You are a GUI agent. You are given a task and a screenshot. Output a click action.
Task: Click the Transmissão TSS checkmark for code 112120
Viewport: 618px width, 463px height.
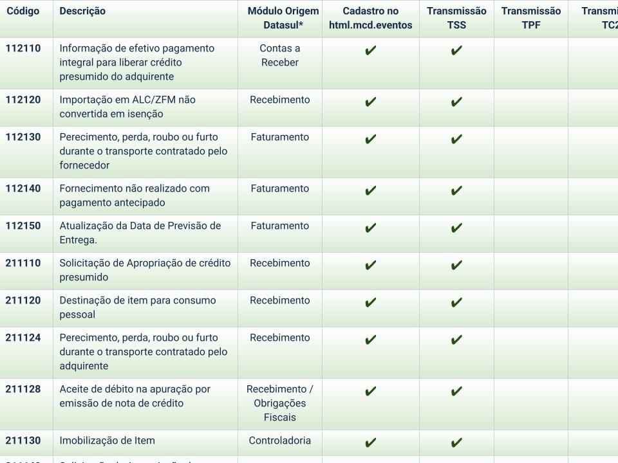point(456,102)
